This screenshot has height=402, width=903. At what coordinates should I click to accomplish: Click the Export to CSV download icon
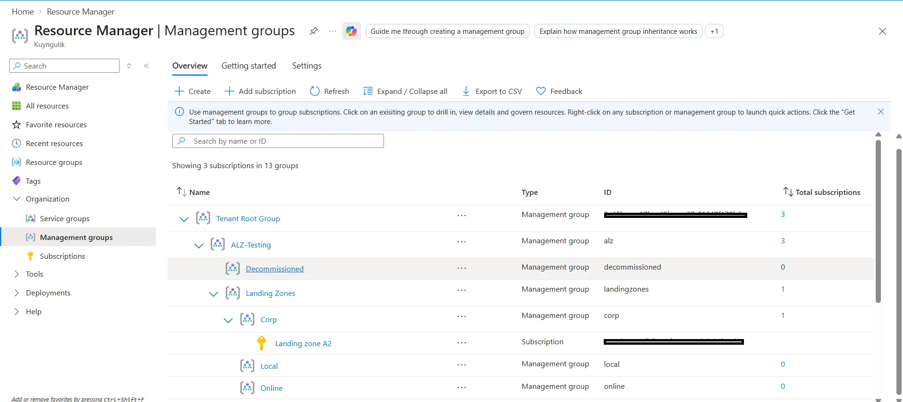[x=466, y=91]
